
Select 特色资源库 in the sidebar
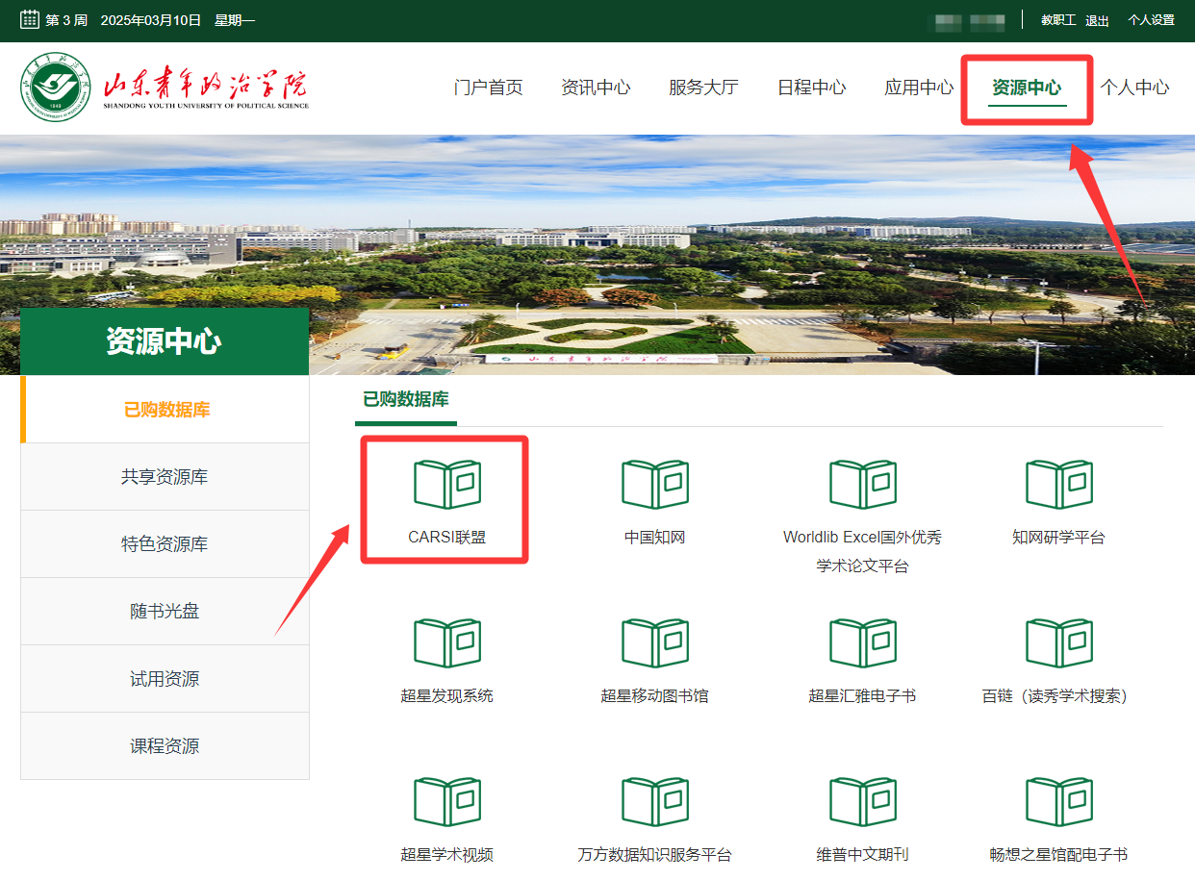coord(165,544)
